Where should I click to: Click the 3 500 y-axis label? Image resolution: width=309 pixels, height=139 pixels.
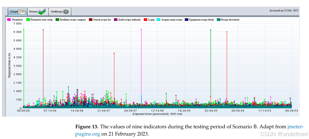(17, 66)
